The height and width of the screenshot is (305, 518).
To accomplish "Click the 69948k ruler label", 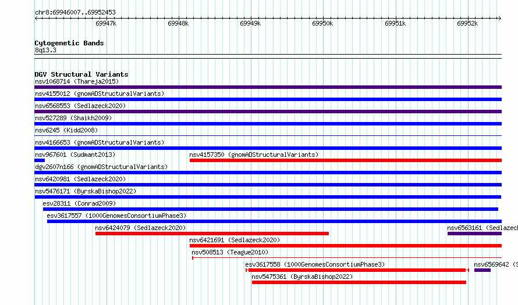I will point(179,23).
